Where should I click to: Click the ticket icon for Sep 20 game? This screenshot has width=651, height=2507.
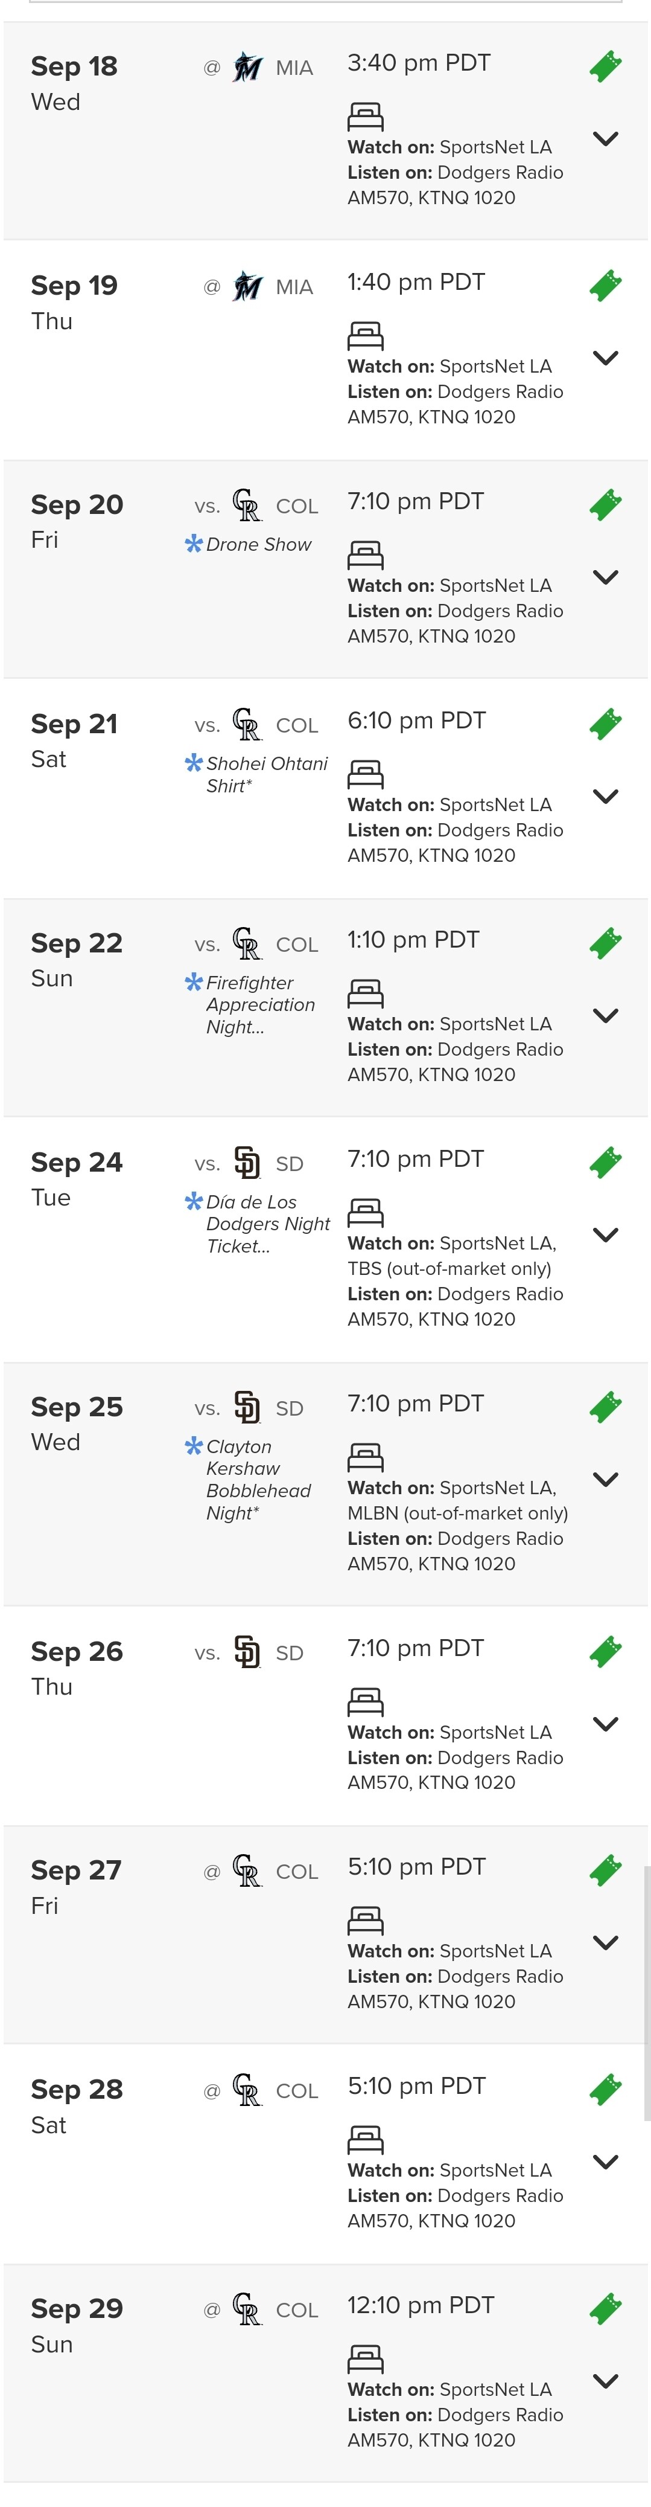coord(605,505)
